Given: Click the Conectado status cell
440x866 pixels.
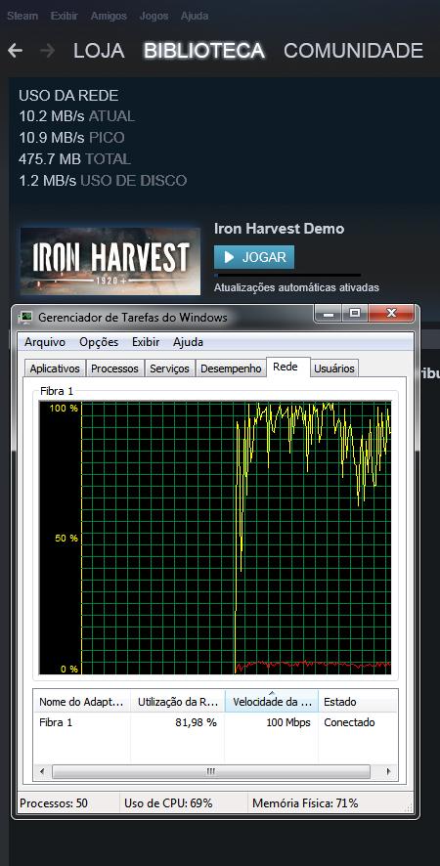Looking at the screenshot, I should [349, 722].
